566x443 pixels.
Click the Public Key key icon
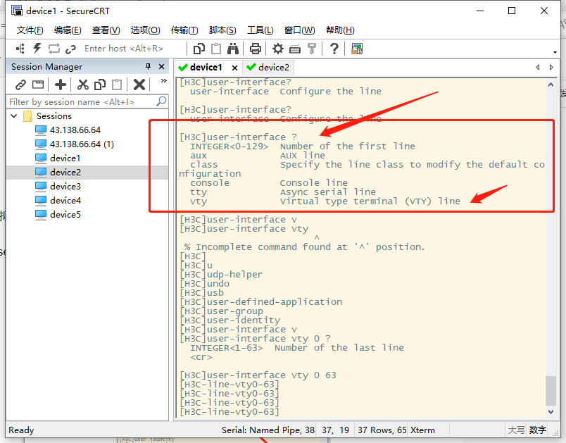coord(312,49)
